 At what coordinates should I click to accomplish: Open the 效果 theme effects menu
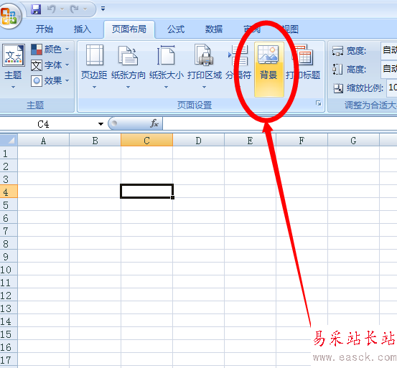point(50,81)
